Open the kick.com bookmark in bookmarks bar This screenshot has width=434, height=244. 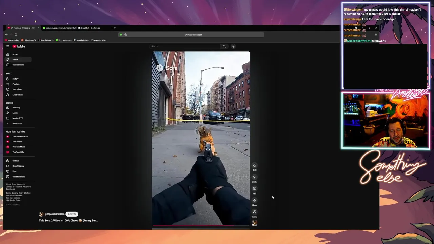pos(63,40)
